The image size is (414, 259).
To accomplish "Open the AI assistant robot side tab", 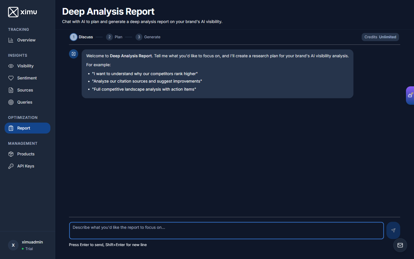I will tap(410, 95).
